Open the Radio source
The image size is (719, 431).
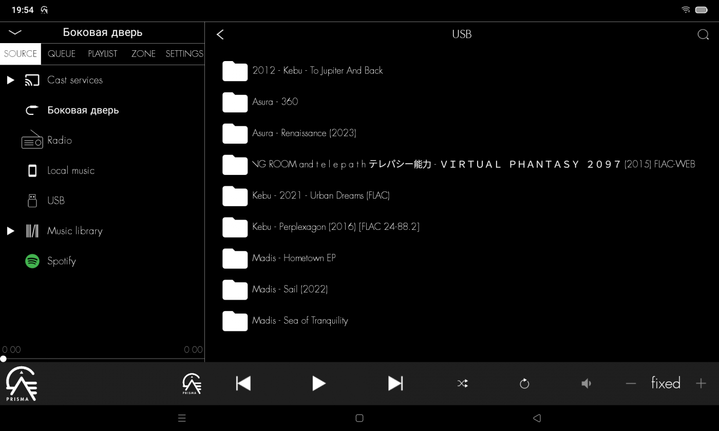[x=59, y=141]
